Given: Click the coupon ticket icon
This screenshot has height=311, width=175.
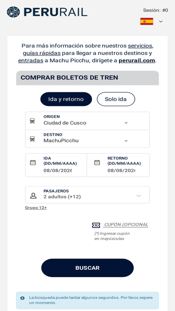Looking at the screenshot, I should (96, 225).
